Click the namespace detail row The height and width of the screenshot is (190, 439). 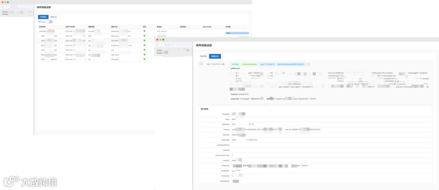click(x=315, y=181)
